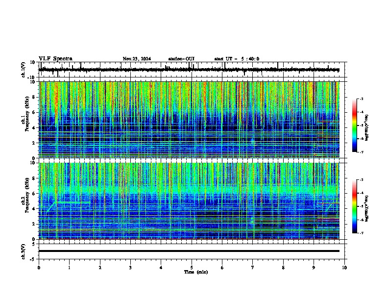Click the ch.3 flat black trace line
Viewport: 388px width, 300px height.
pyautogui.click(x=189, y=251)
